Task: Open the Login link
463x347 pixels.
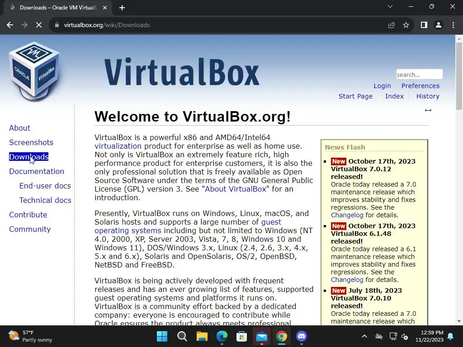Action: pyautogui.click(x=382, y=86)
